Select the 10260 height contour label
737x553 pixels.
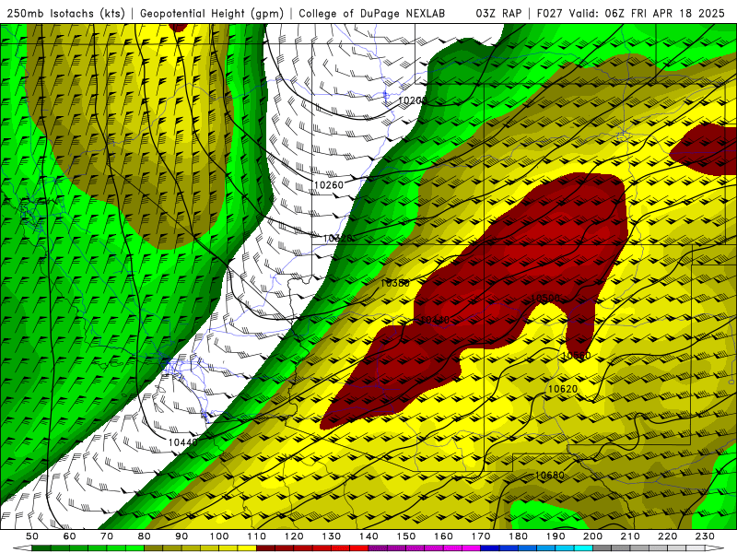coord(329,185)
